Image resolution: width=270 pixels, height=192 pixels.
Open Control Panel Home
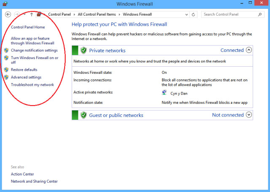tap(28, 27)
